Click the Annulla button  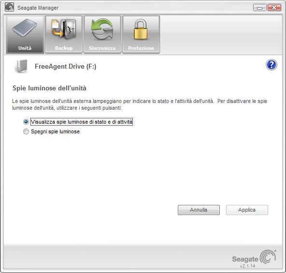coord(199,210)
